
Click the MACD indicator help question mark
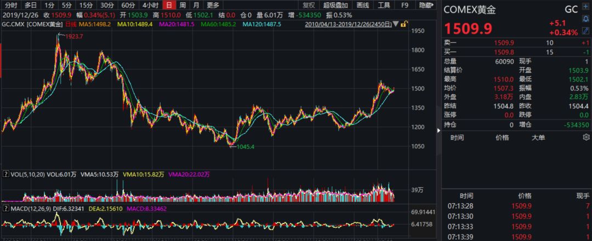point(5,209)
